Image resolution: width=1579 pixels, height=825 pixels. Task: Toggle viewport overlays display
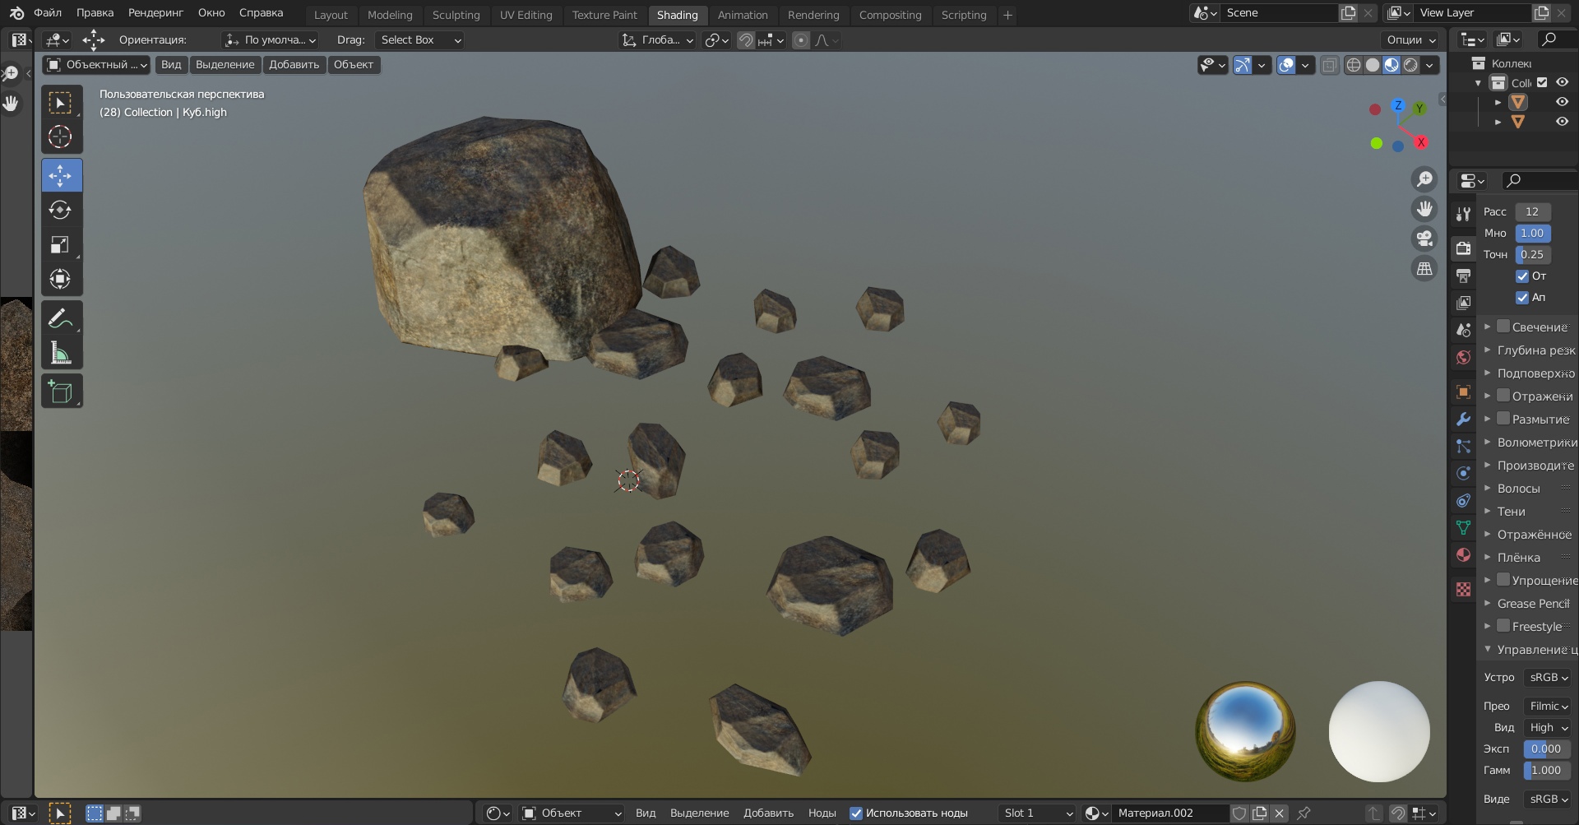coord(1286,65)
